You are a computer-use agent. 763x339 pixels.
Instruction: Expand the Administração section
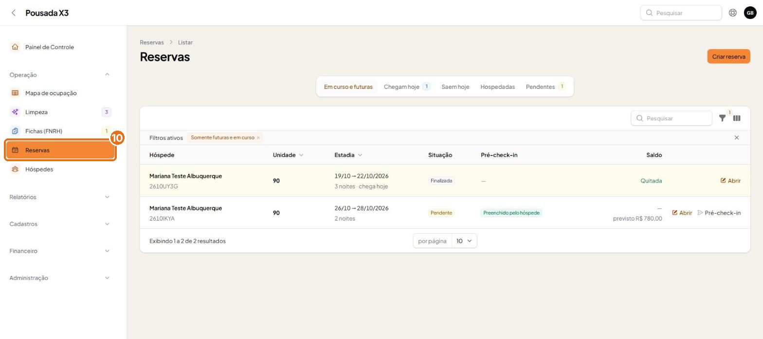107,278
